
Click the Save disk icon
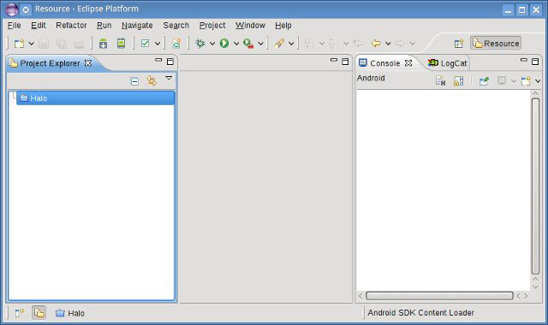pyautogui.click(x=44, y=44)
